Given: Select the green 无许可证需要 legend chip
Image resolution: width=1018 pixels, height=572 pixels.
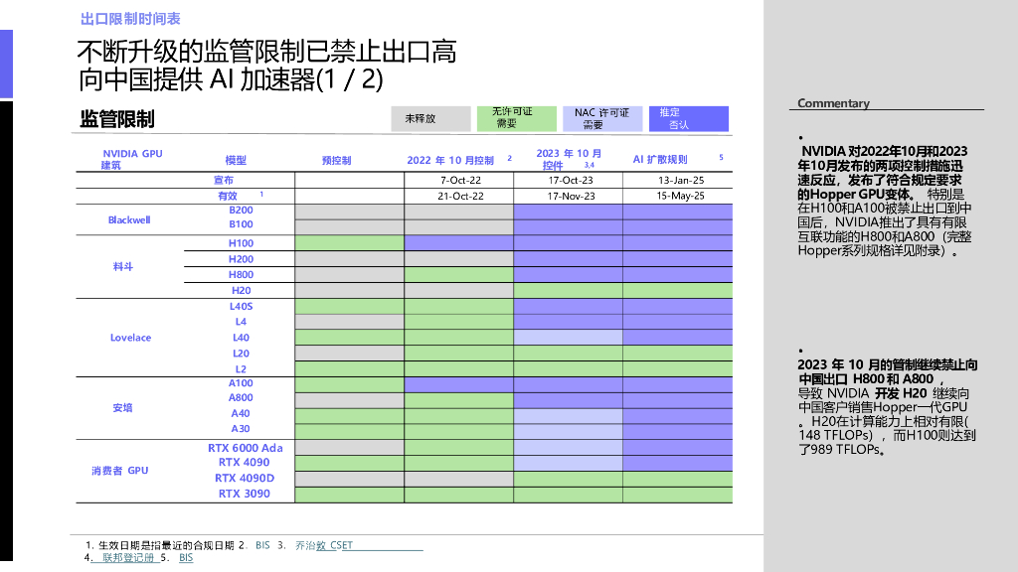Looking at the screenshot, I should click(518, 118).
